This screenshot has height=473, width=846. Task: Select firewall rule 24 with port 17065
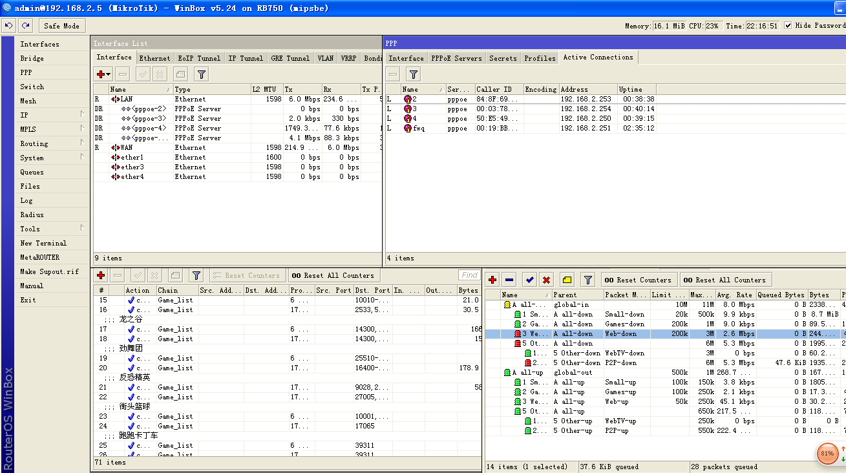point(286,426)
